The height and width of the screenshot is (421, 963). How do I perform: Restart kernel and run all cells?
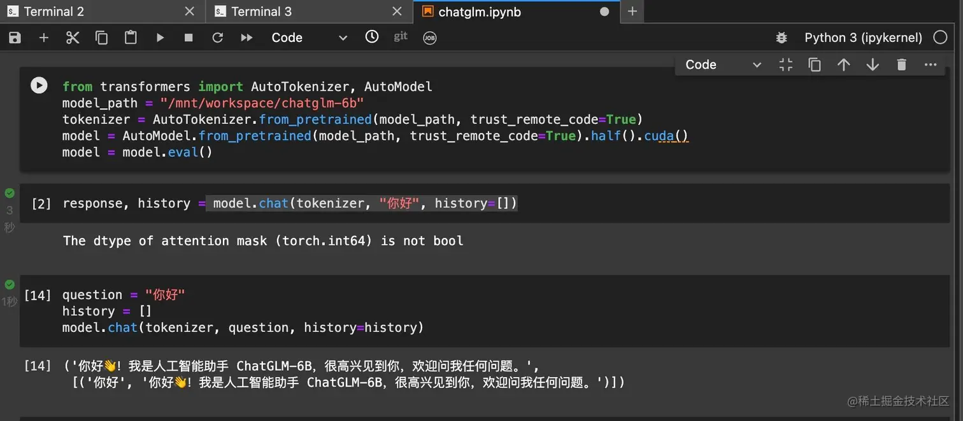click(246, 38)
